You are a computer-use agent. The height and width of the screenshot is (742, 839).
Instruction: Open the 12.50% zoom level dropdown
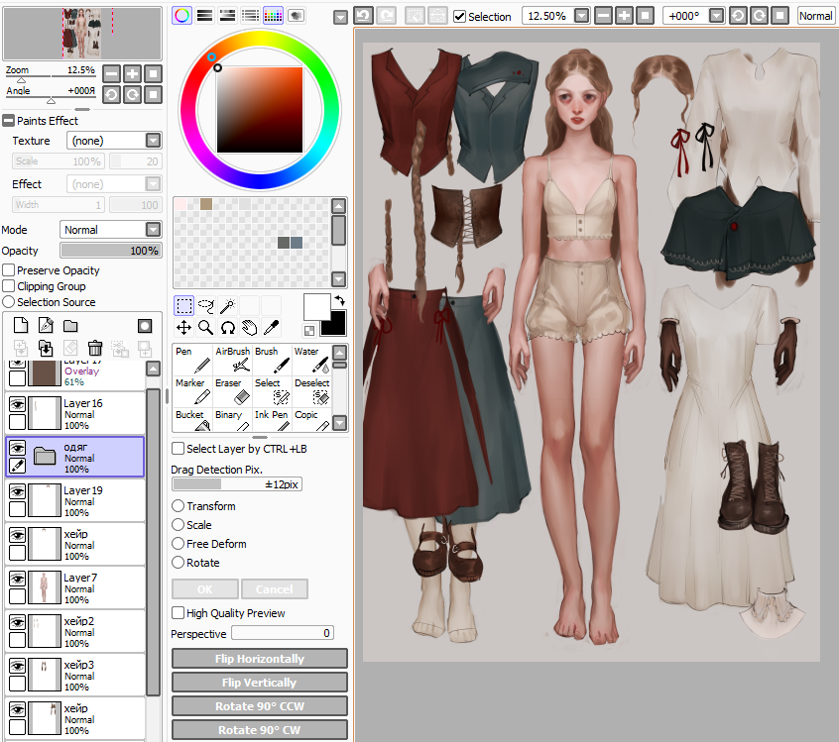[581, 16]
